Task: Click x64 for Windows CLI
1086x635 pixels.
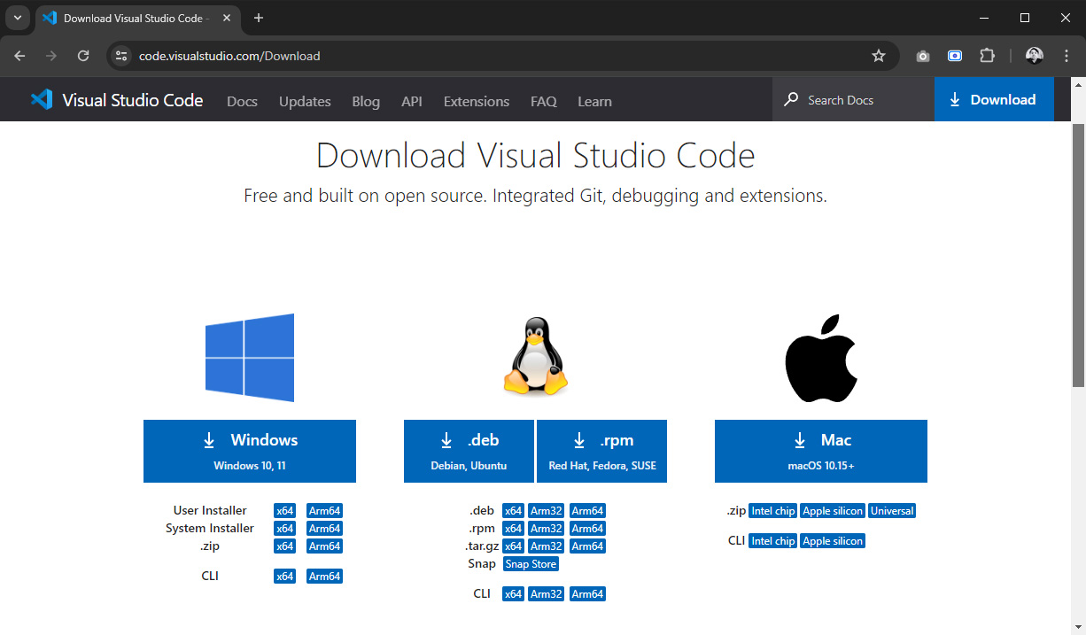Action: 284,577
